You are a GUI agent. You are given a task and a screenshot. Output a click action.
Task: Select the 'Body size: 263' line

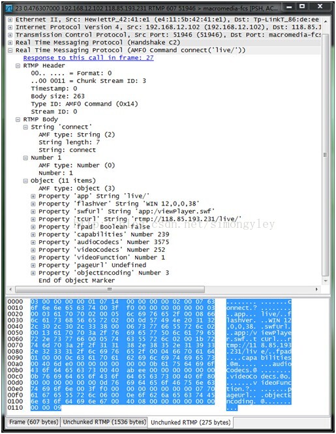pos(58,97)
